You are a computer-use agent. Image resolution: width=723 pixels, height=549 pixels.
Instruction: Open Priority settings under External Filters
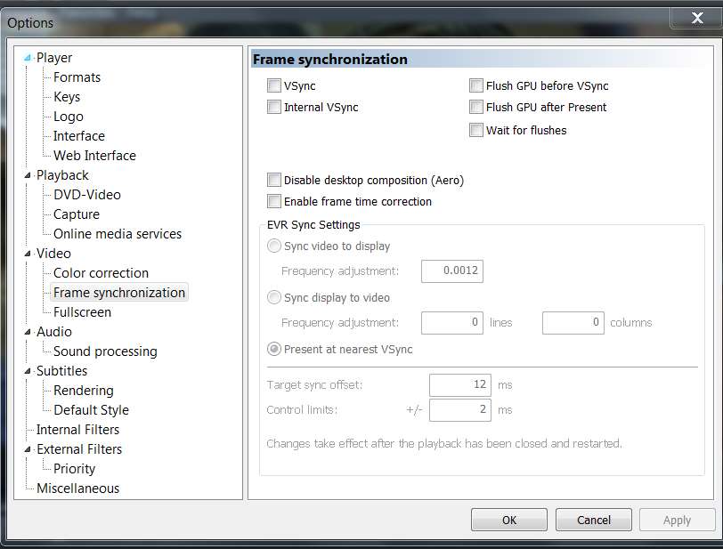click(x=74, y=469)
